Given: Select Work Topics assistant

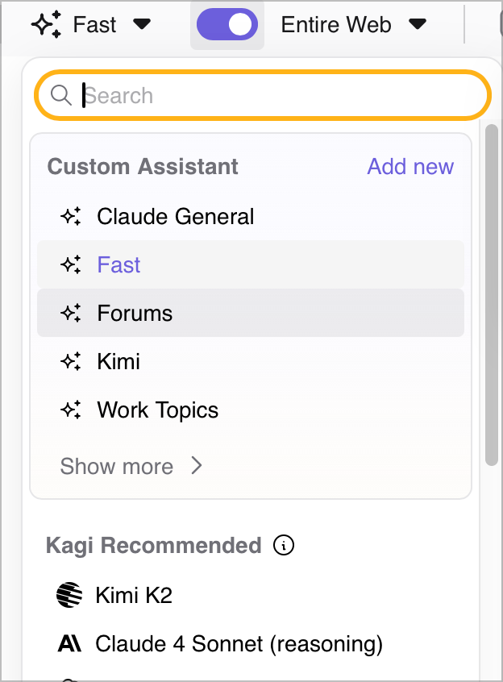Looking at the screenshot, I should 158,410.
